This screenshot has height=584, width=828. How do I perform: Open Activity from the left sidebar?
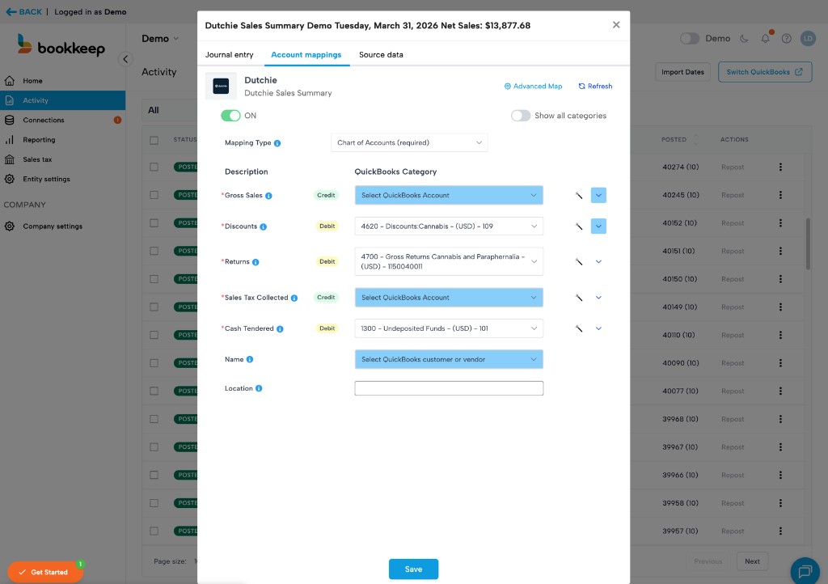(36, 99)
